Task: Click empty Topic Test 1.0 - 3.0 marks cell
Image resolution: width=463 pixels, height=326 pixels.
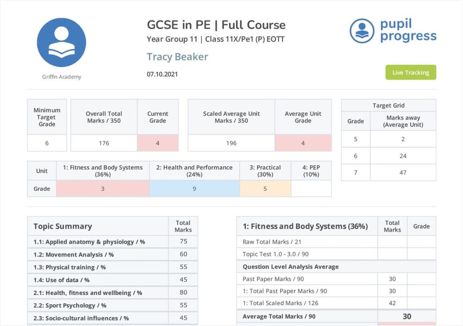Action: click(x=392, y=254)
